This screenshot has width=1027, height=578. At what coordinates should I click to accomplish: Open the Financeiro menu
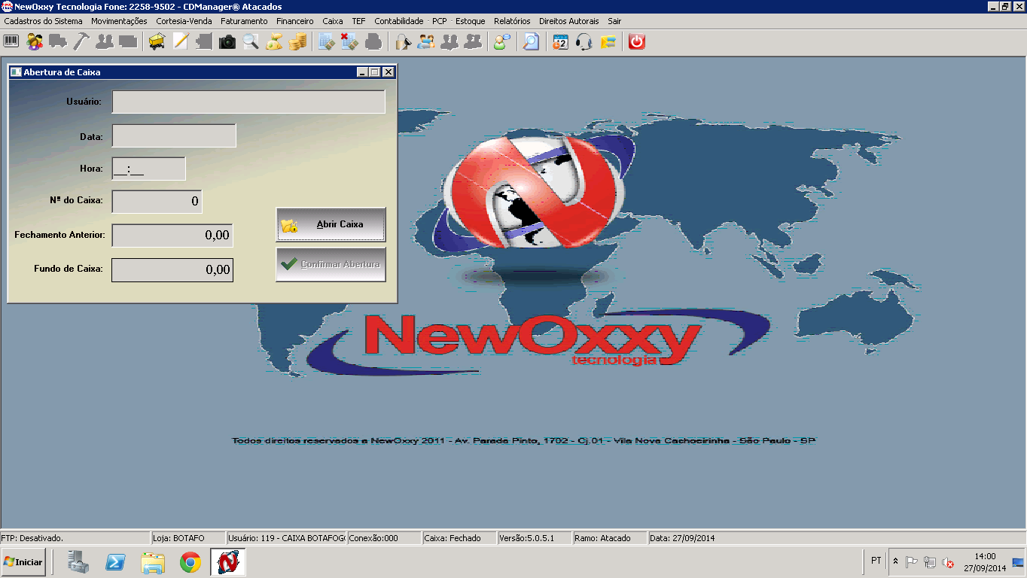[295, 21]
